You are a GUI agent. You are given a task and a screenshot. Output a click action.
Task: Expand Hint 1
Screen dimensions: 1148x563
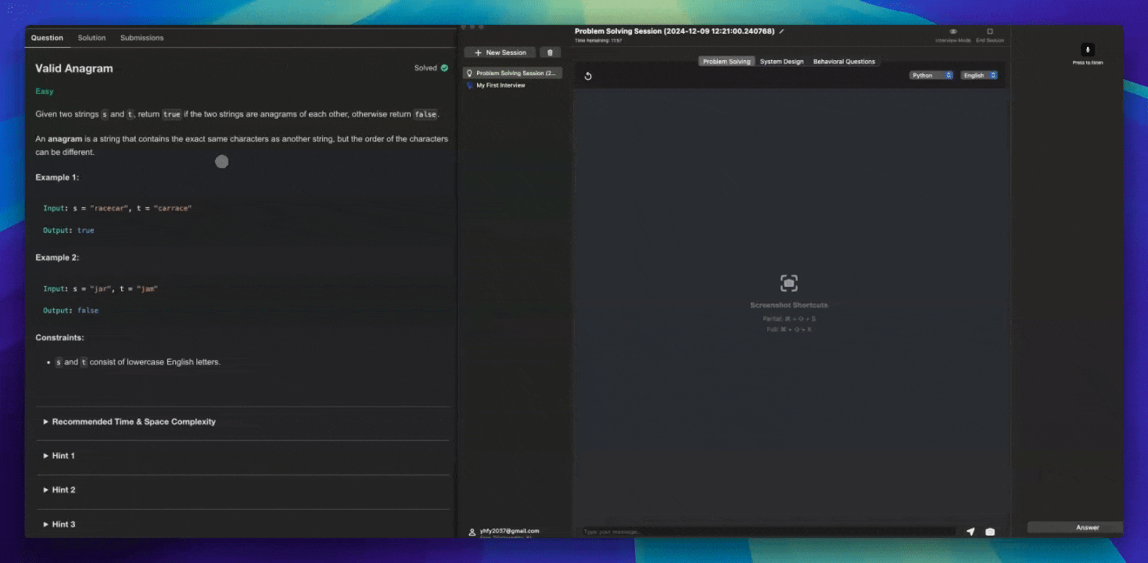(x=63, y=455)
